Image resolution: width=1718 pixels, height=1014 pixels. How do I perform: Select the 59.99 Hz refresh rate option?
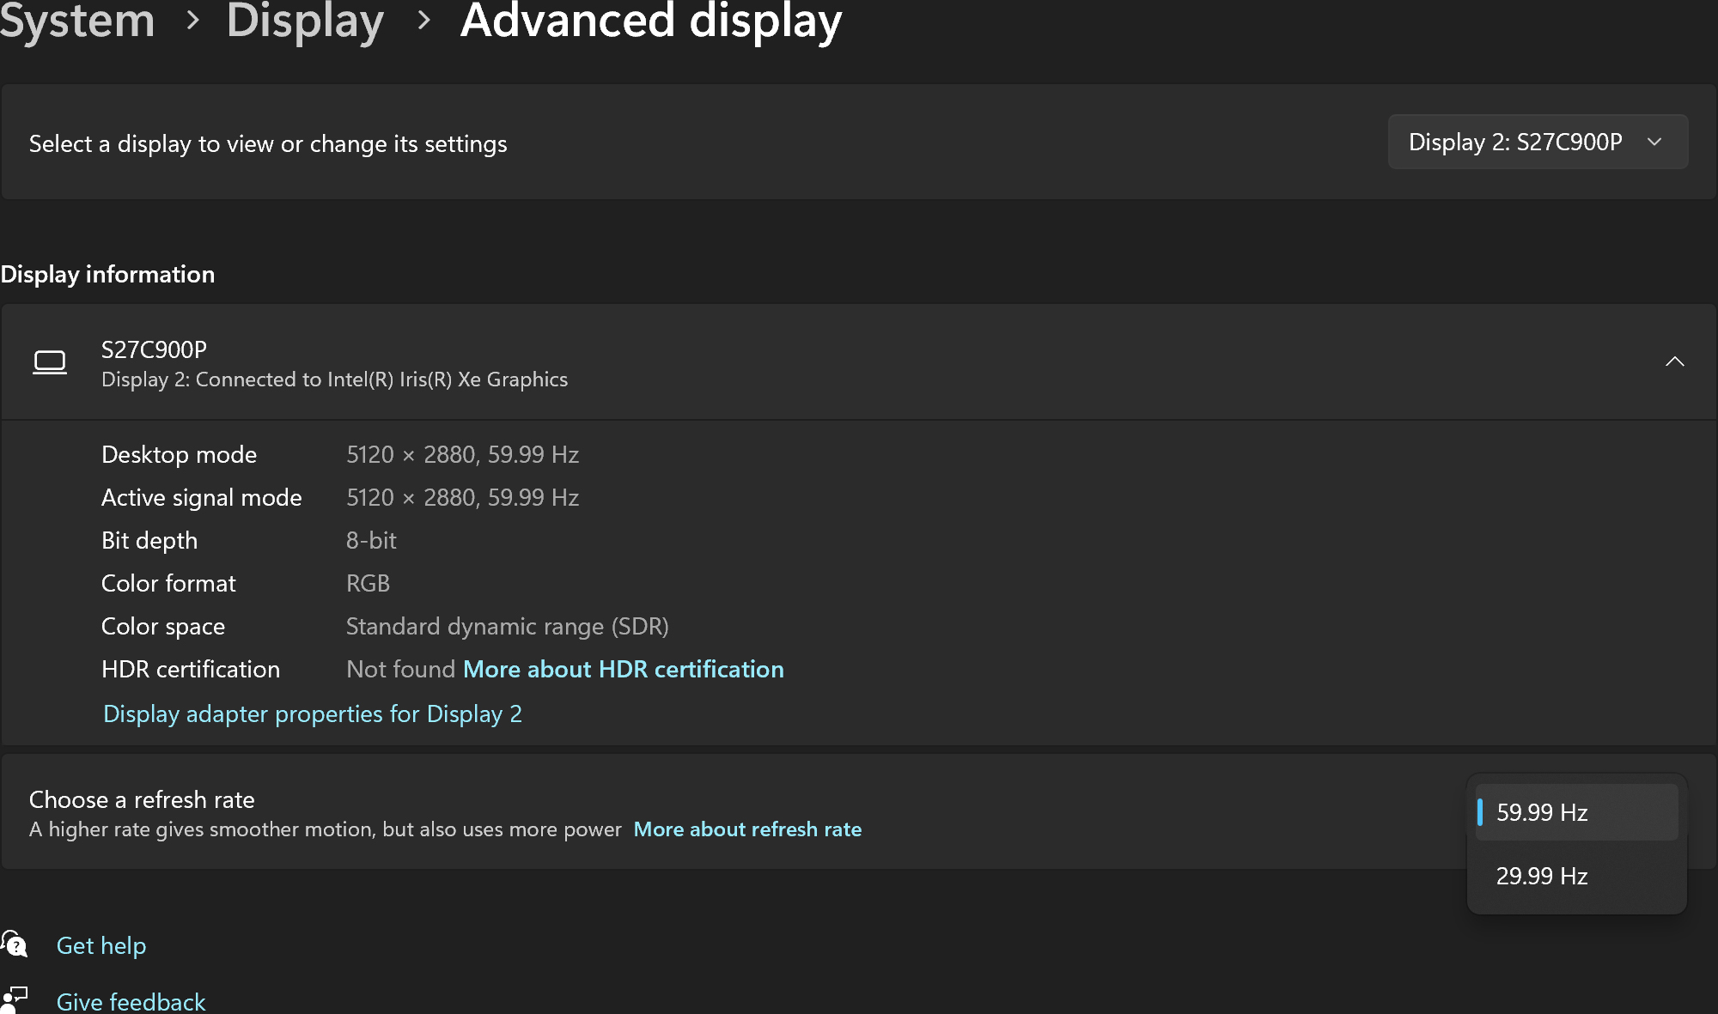point(1576,812)
